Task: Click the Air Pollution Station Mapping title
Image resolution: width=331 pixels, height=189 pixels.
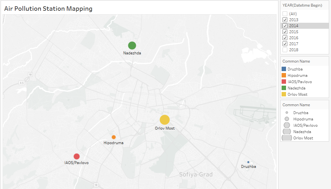Action: click(48, 9)
